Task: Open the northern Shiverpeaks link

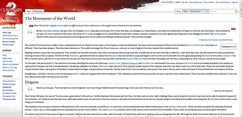Action: point(178,106)
